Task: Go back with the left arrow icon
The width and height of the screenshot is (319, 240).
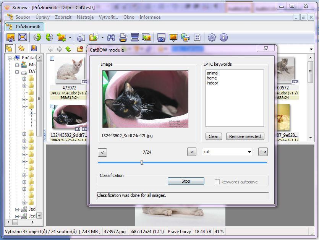Action: (51, 49)
